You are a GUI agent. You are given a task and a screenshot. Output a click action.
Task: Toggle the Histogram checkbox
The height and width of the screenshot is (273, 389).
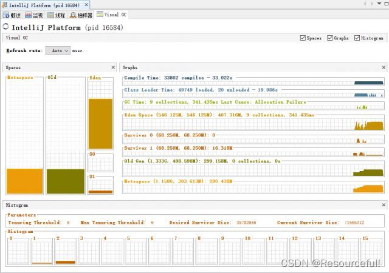click(357, 38)
